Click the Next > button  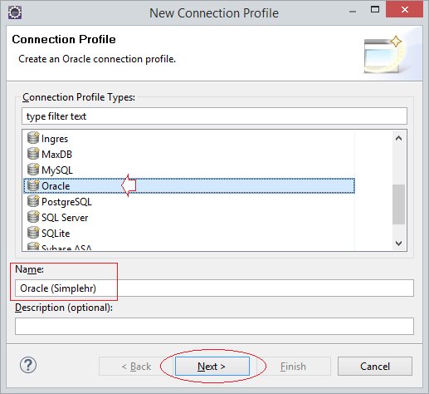point(212,367)
